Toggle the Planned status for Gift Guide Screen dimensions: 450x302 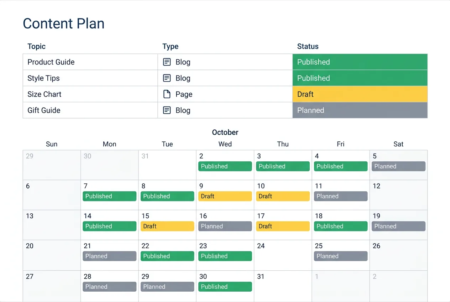(x=360, y=110)
